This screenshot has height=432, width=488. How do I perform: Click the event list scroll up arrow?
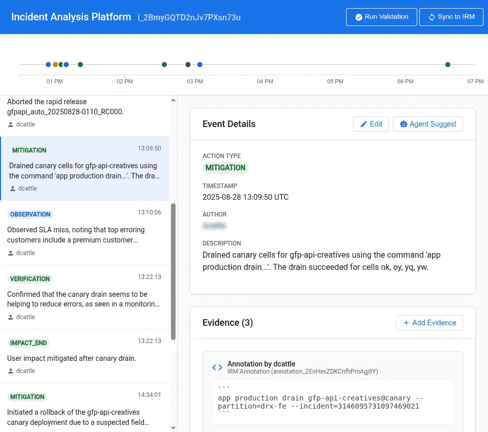point(174,100)
